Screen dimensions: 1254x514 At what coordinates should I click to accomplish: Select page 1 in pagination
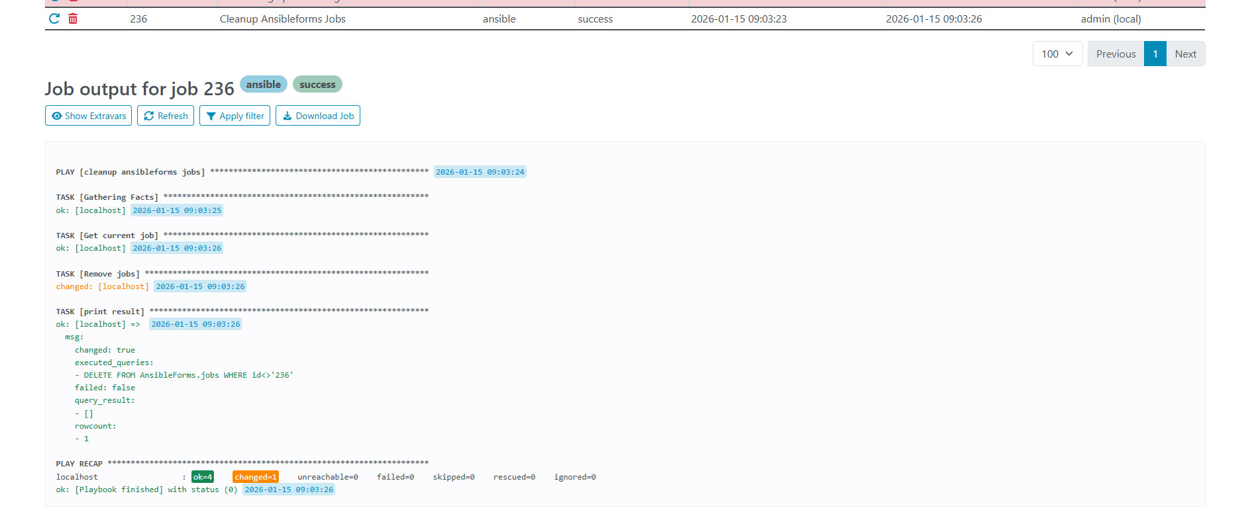1155,54
